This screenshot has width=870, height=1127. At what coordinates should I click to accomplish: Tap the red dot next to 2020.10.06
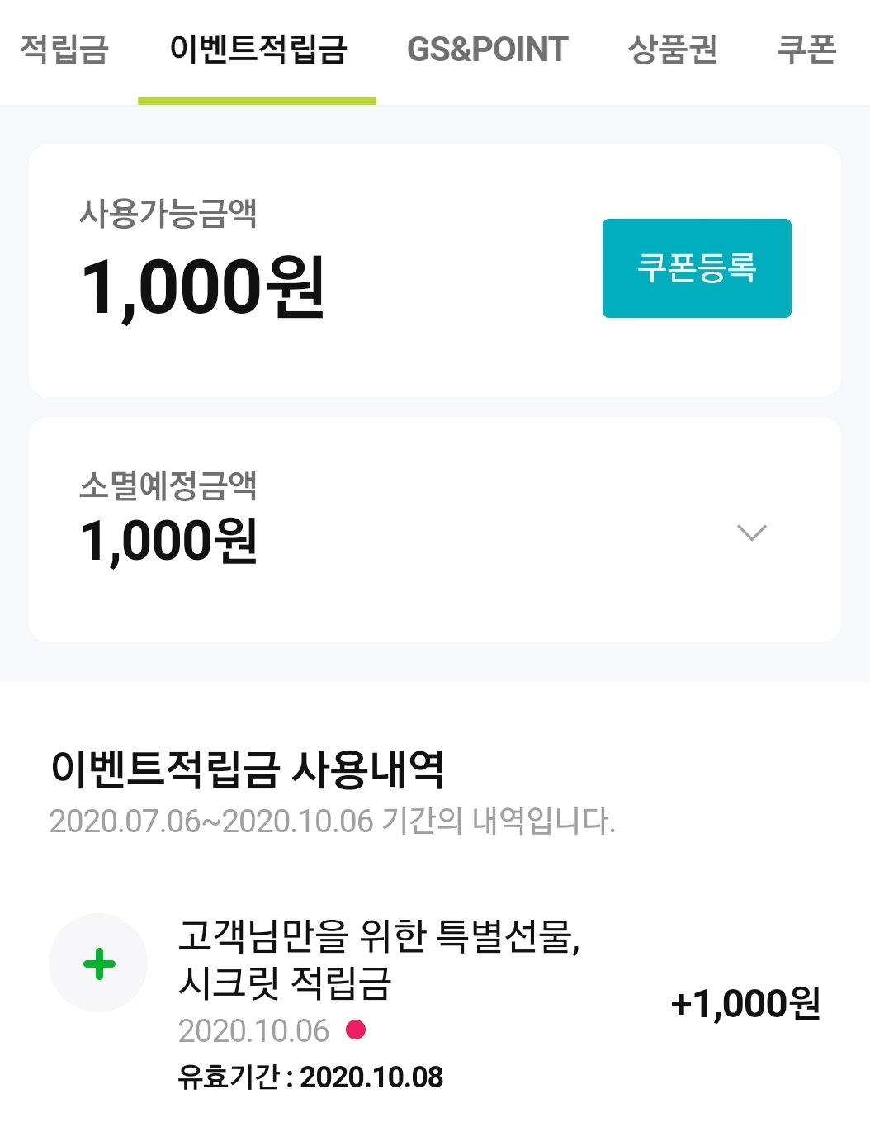(x=356, y=1030)
